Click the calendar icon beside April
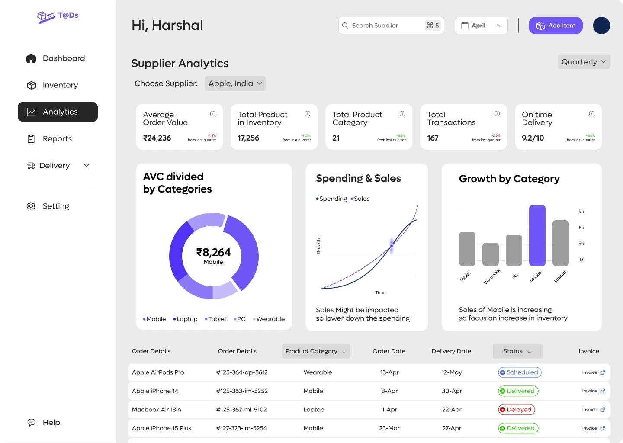 (x=465, y=26)
